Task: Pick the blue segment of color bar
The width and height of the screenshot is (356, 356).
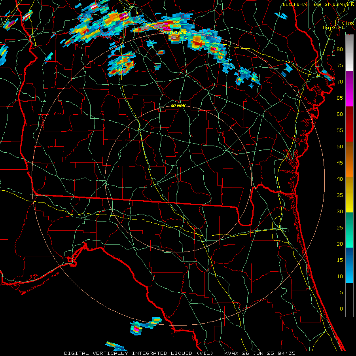Action: 349,265
